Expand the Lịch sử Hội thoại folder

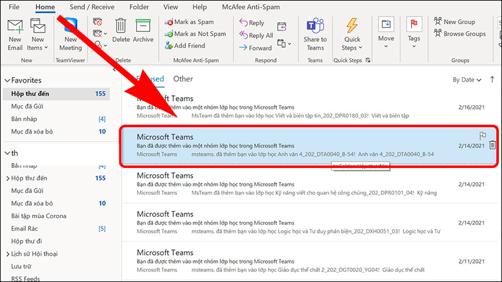(8, 254)
